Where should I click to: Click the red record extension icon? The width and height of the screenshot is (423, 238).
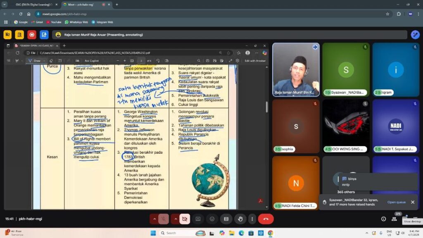(32, 35)
